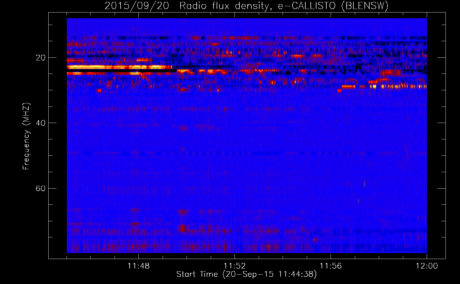Click the "11:48" time tick label
This screenshot has width=460, height=284.
coord(138,266)
